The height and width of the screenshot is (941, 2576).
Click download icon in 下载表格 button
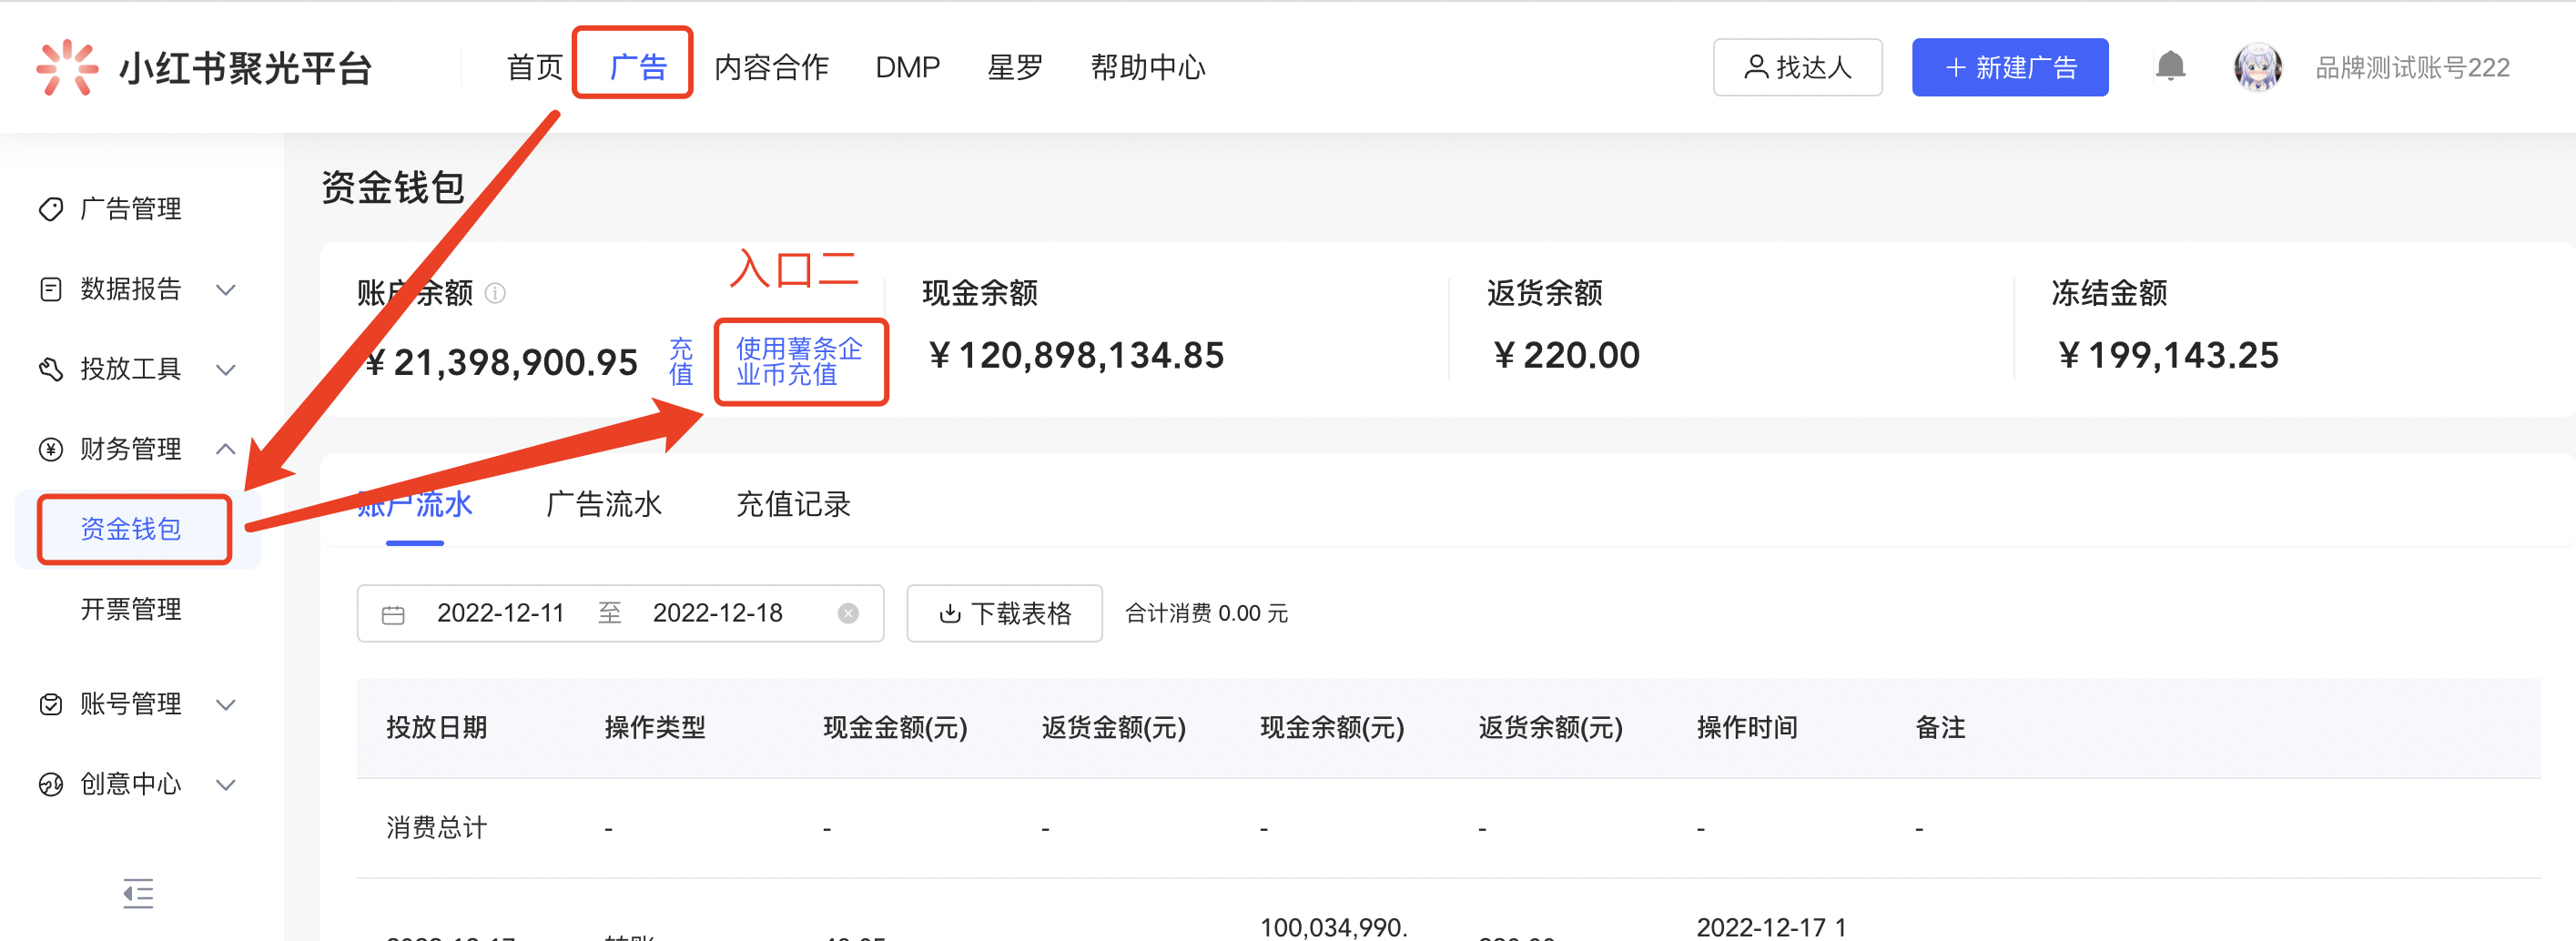(x=950, y=613)
